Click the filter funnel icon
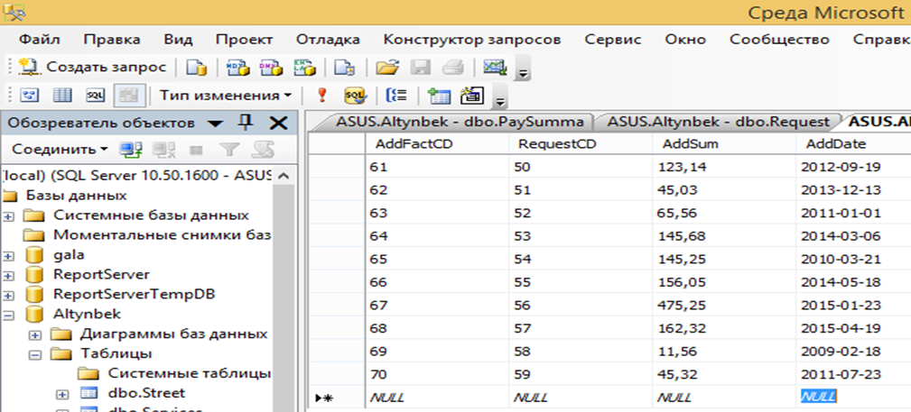 tap(229, 150)
